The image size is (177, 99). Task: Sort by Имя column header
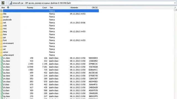(3, 7)
